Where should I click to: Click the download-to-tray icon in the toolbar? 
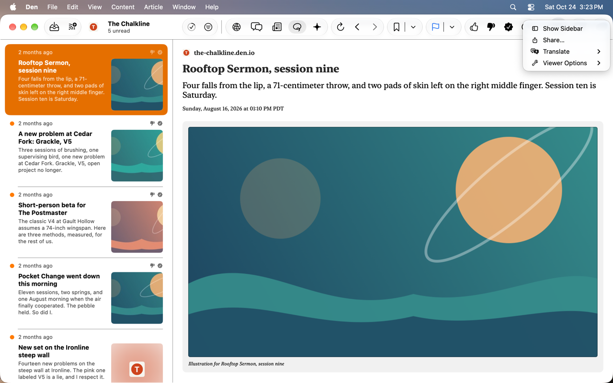click(x=54, y=27)
